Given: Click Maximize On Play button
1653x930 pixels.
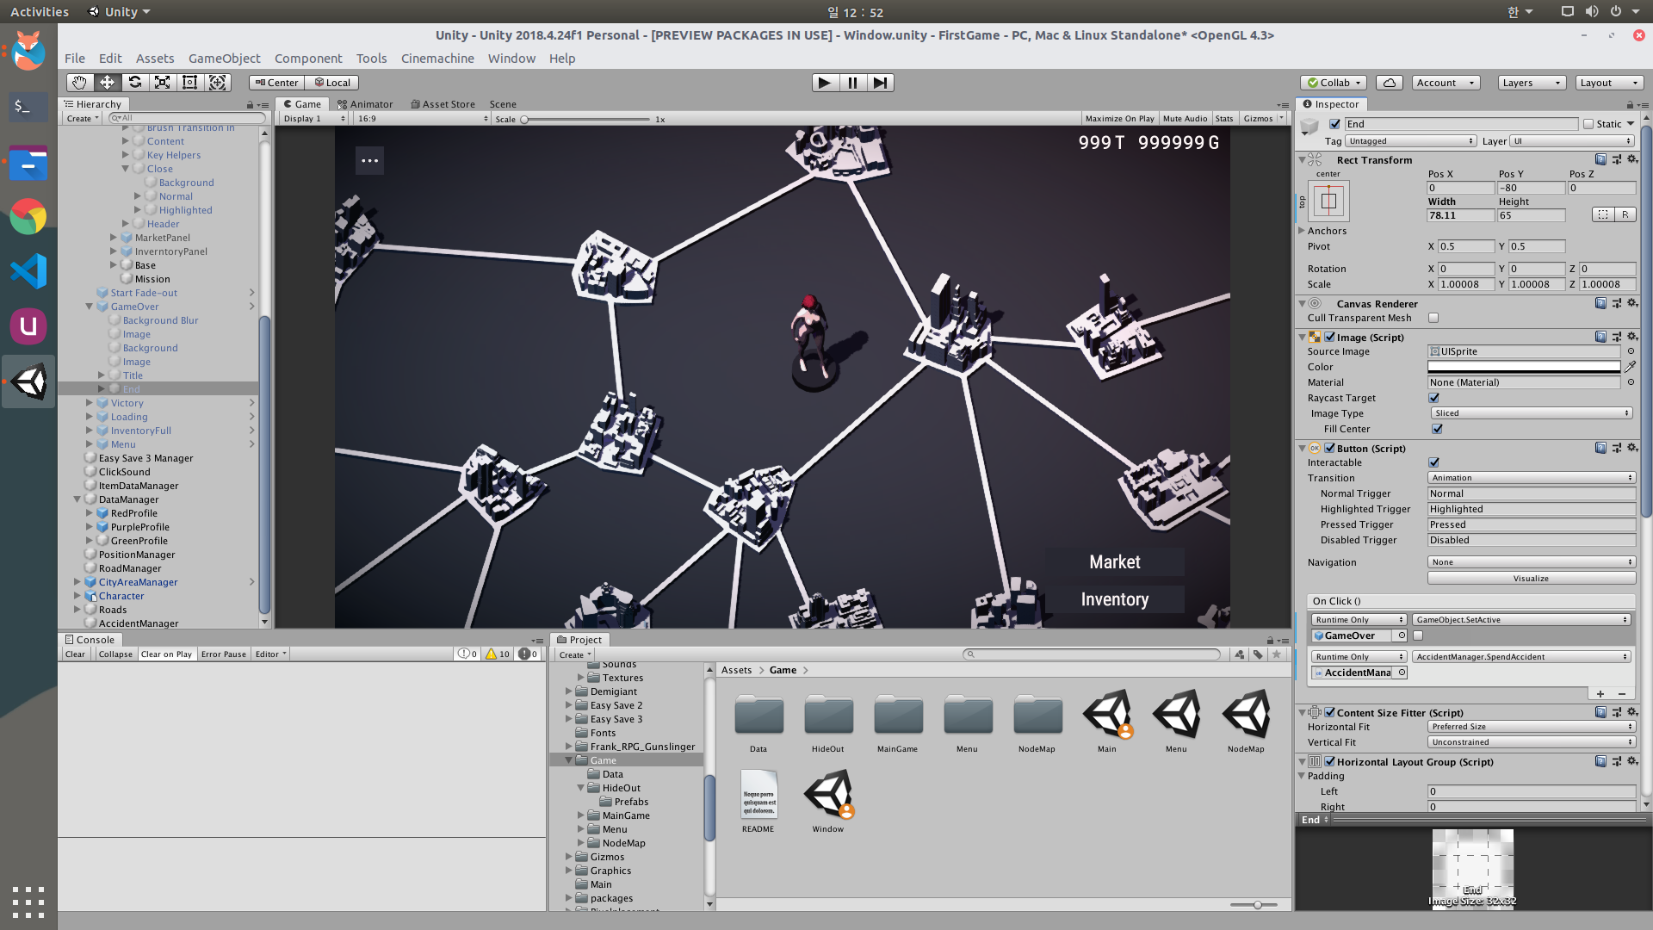Looking at the screenshot, I should [x=1119, y=119].
